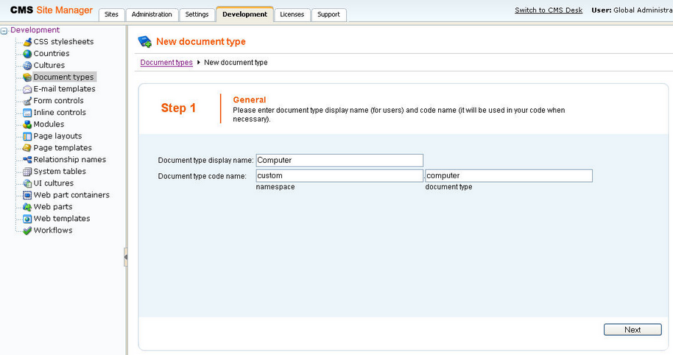This screenshot has width=673, height=355.
Task: Select UI cultures tree item
Action: pyautogui.click(x=54, y=183)
